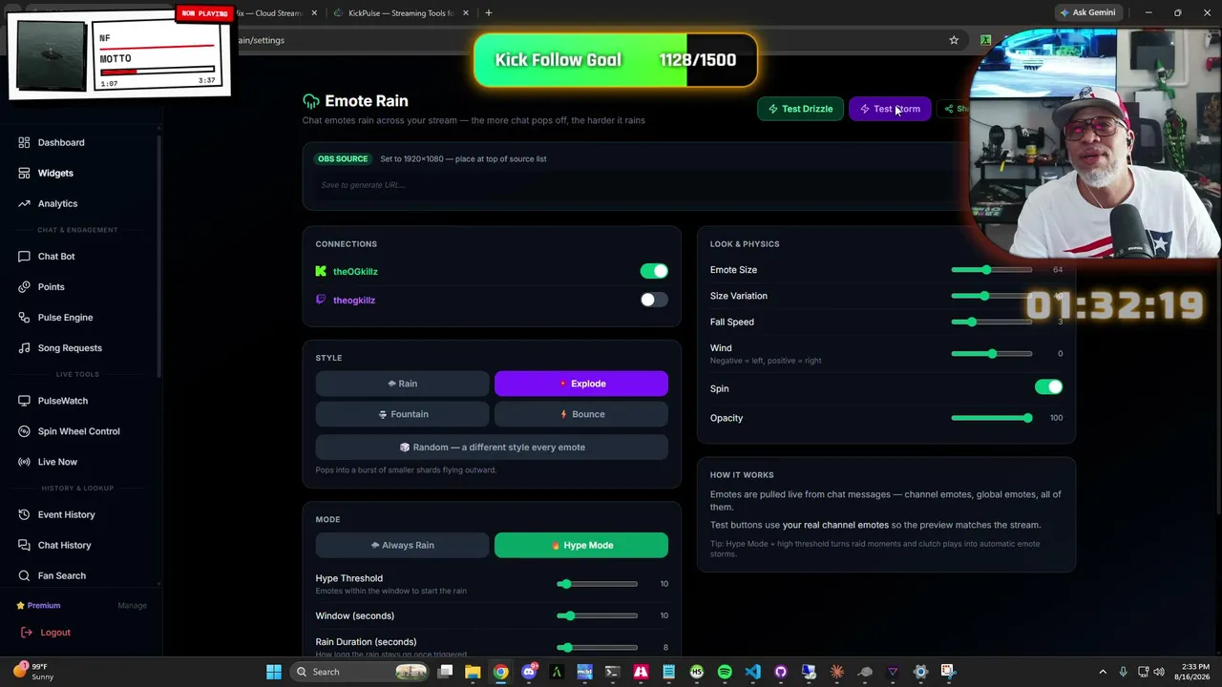
Task: Click the Ask Gemini button
Action: point(1087,13)
